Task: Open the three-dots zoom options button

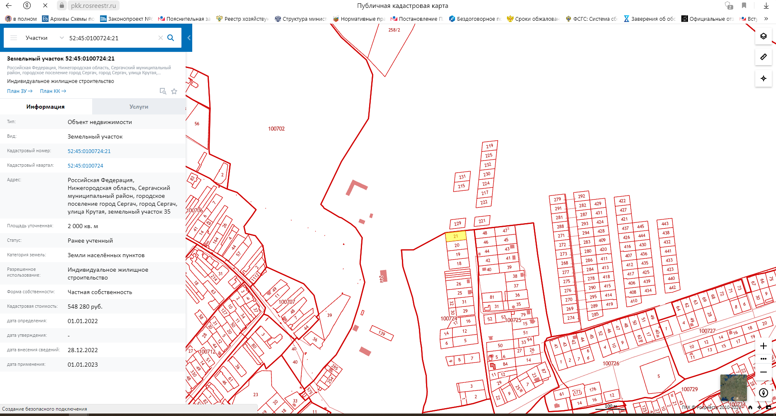Action: [x=763, y=359]
